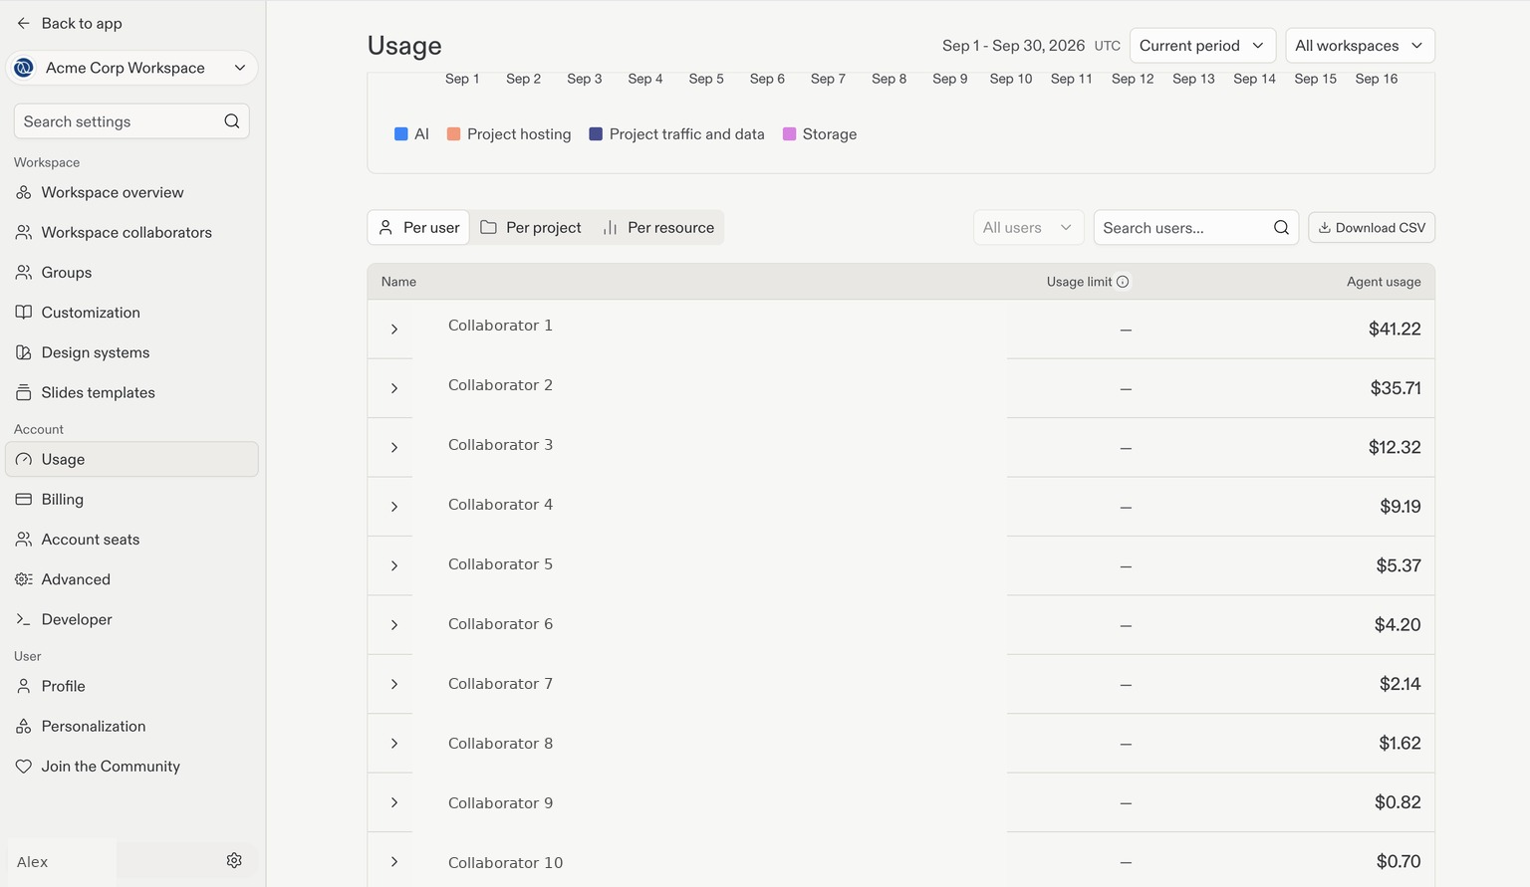Toggle the Storage legend color swatch

(x=790, y=133)
